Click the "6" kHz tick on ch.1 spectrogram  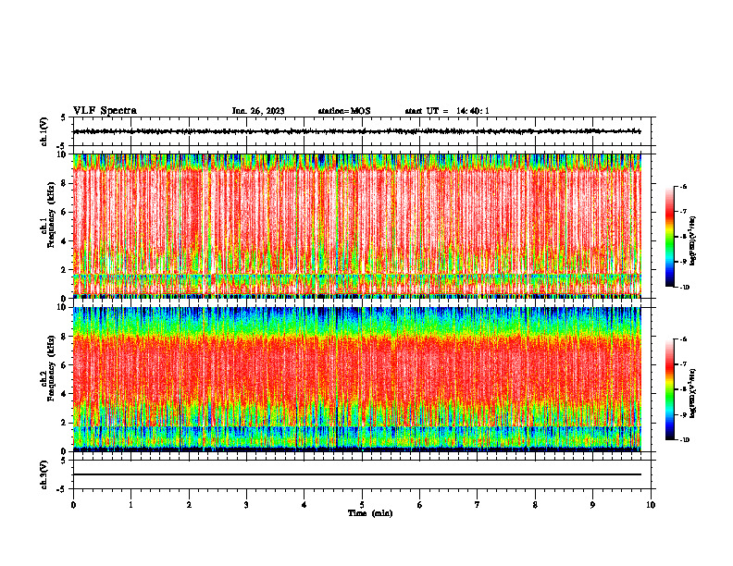click(x=65, y=213)
